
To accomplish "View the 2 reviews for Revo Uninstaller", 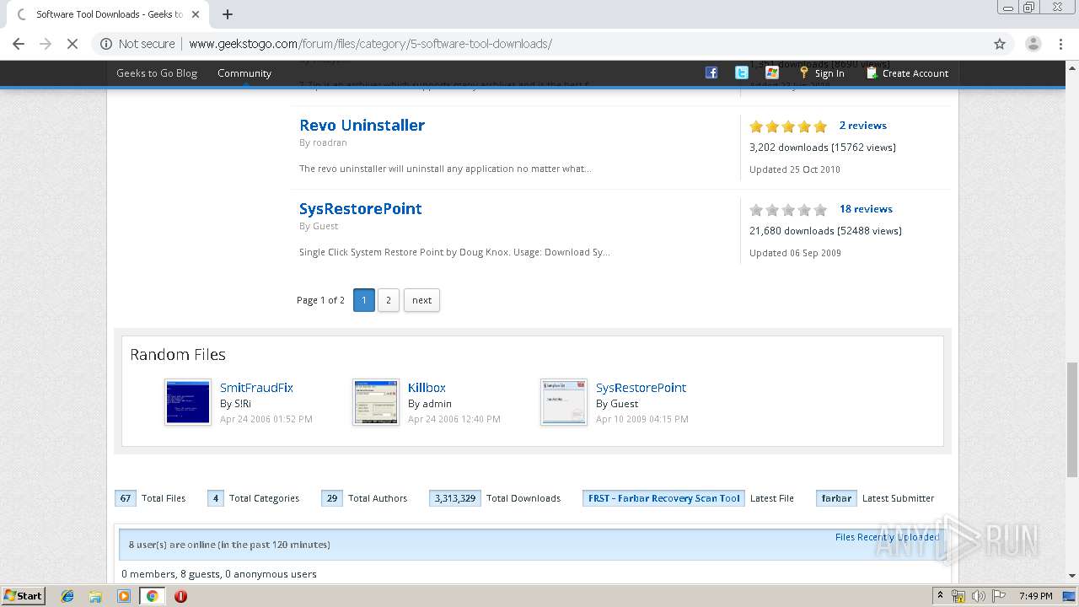I will [862, 126].
